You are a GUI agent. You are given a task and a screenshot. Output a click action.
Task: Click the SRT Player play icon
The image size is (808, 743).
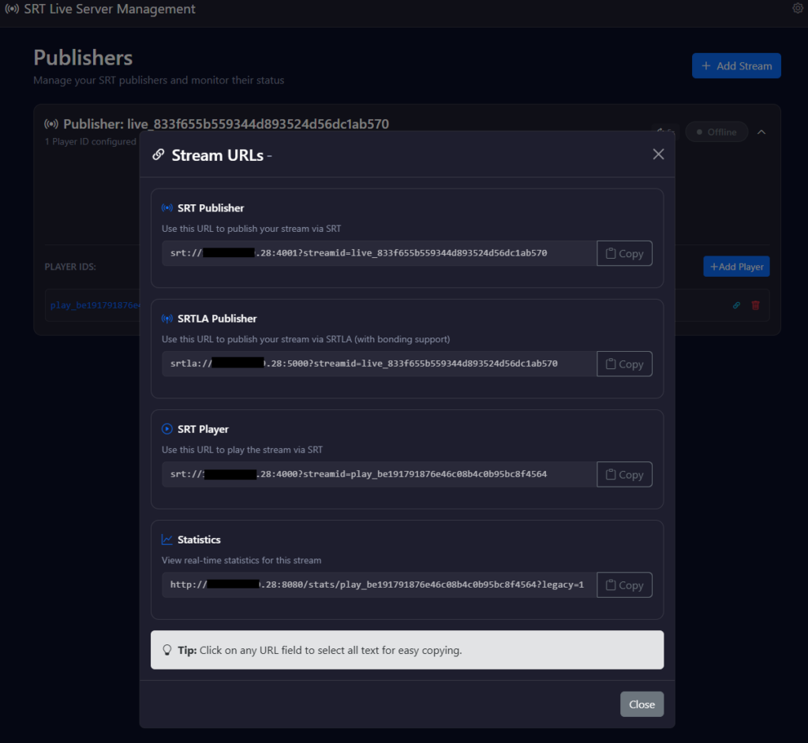tap(166, 429)
